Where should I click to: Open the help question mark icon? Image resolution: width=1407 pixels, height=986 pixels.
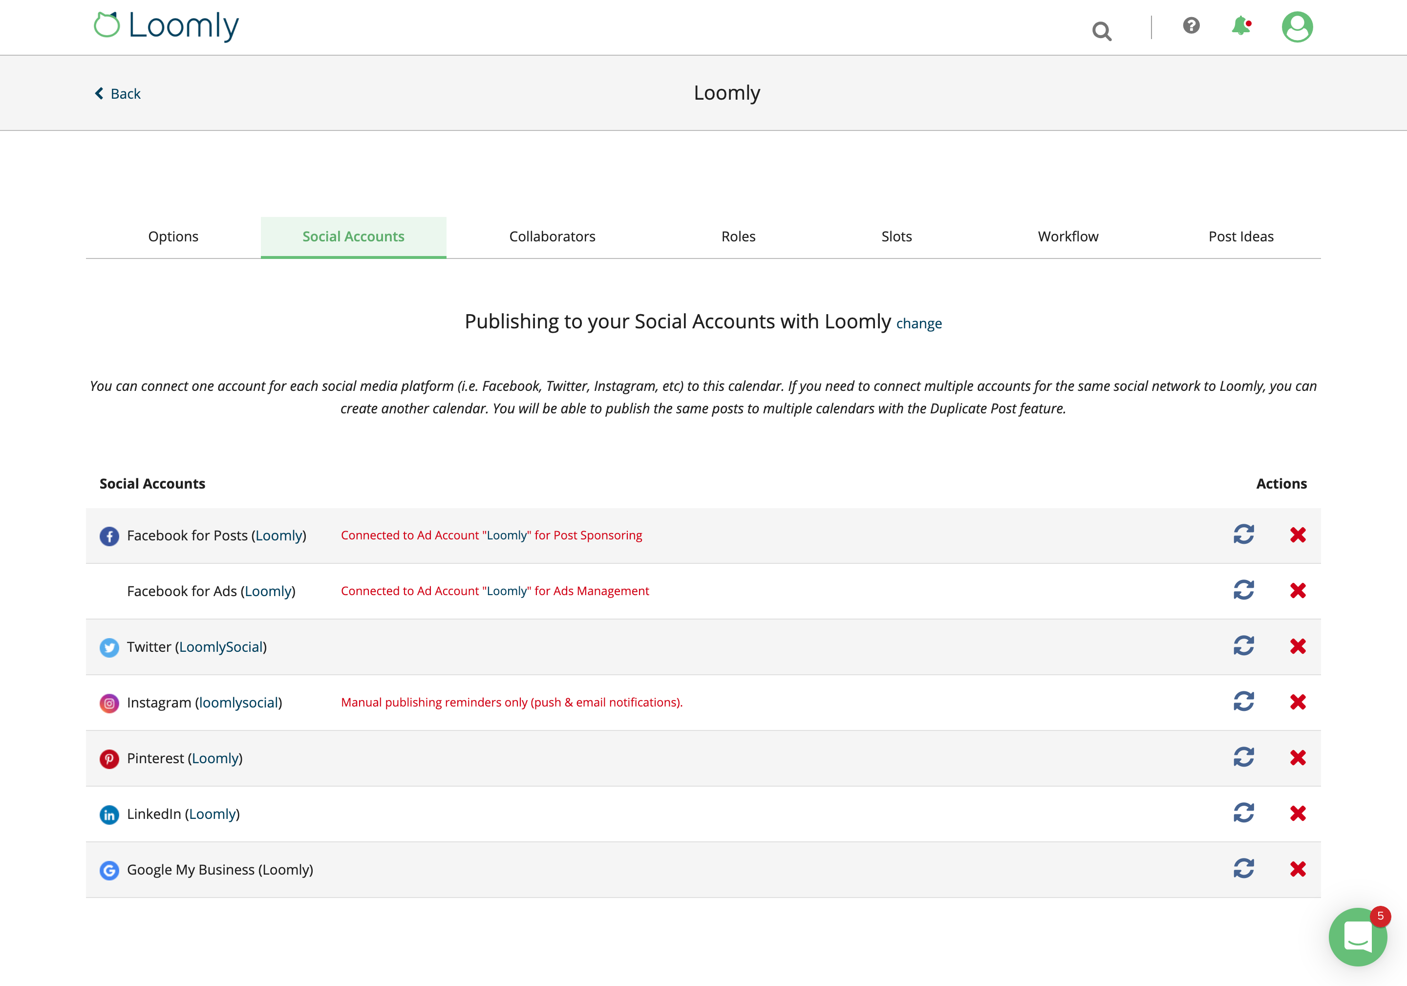tap(1191, 26)
